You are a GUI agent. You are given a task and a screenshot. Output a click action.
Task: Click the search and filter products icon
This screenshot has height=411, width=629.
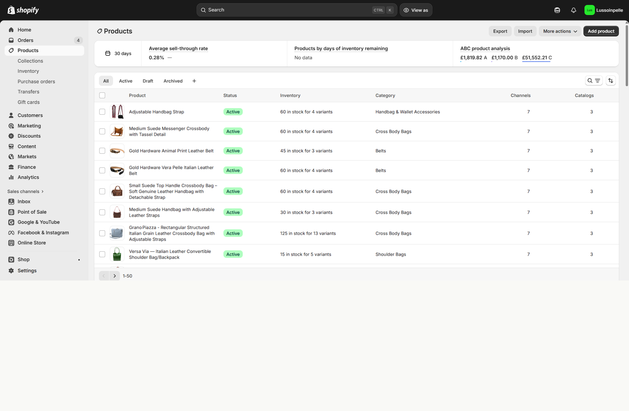click(x=593, y=81)
